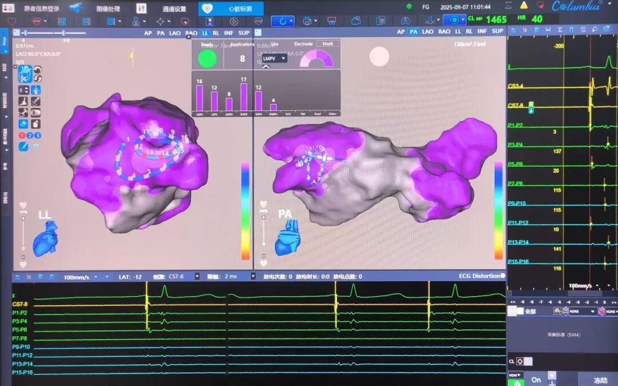Select the CS7-8 channel label in bottom ECG
Image resolution: width=618 pixels, height=386 pixels.
19,304
